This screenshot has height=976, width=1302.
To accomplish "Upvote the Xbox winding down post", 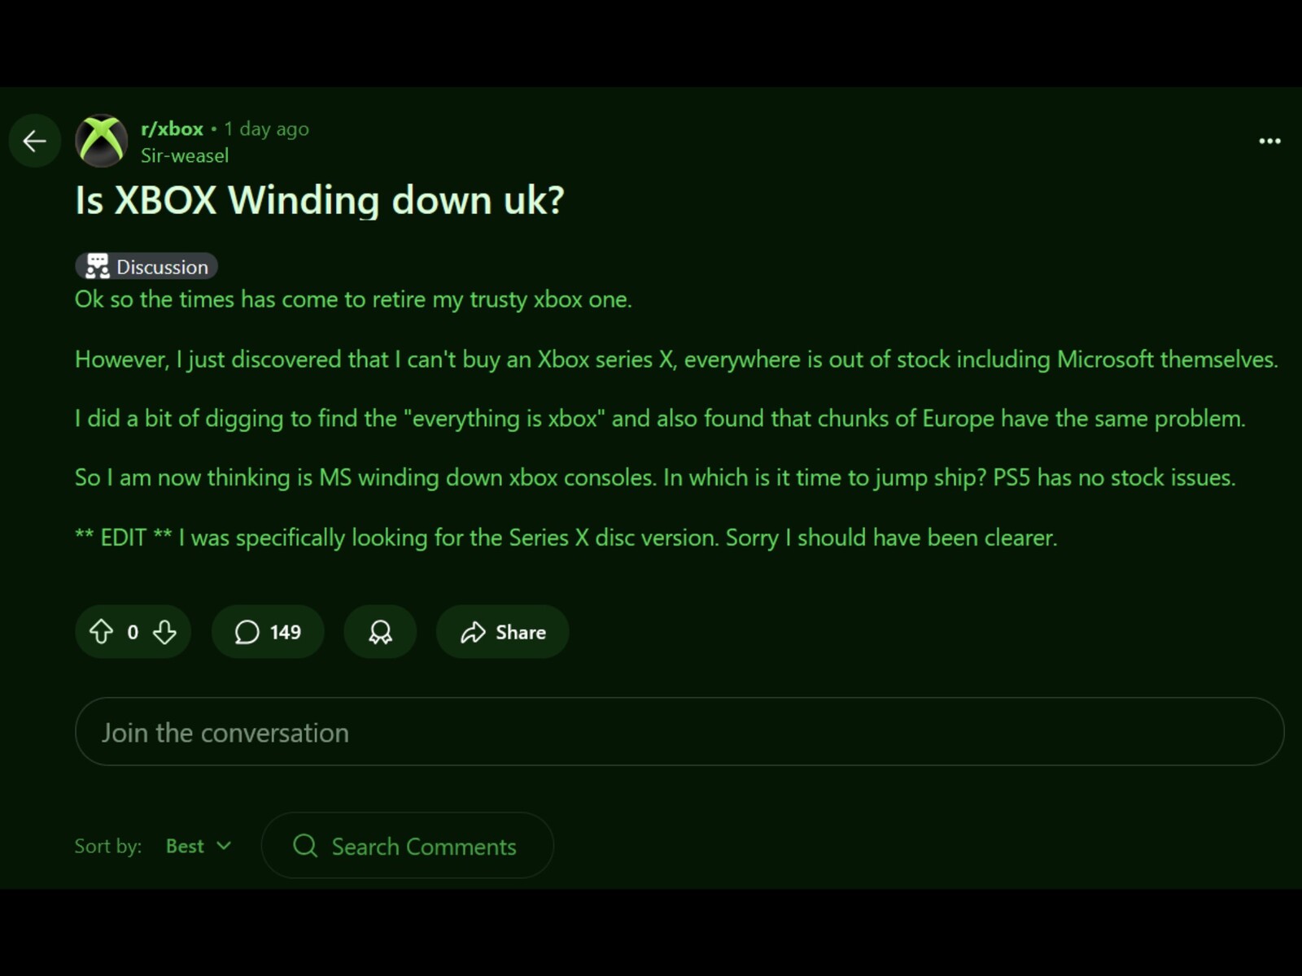I will [101, 632].
